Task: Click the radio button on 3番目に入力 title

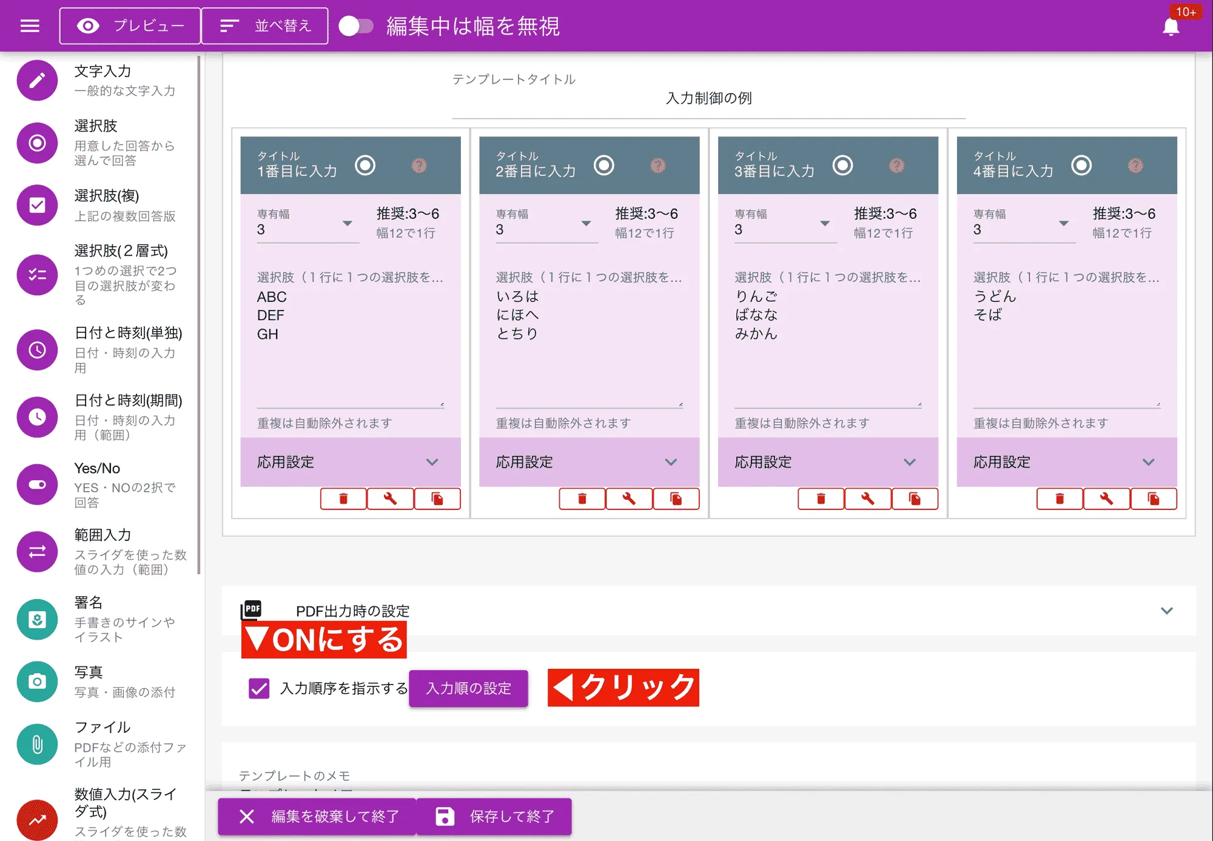Action: [843, 165]
